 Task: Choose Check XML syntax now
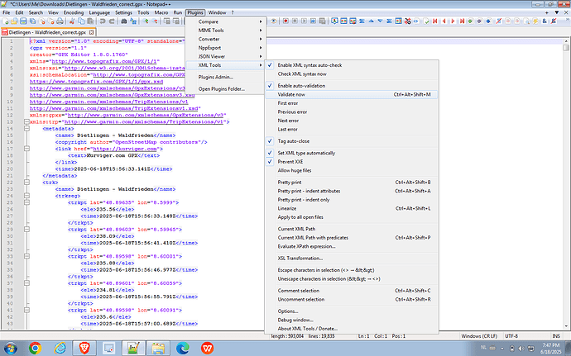click(352, 74)
